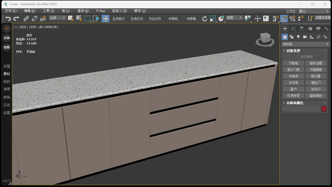Select the Systems gears category icon

pyautogui.click(x=325, y=37)
